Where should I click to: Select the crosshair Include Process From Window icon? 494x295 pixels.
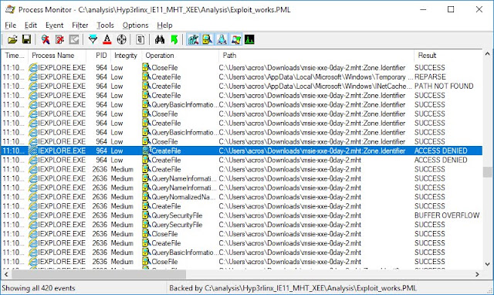point(122,39)
